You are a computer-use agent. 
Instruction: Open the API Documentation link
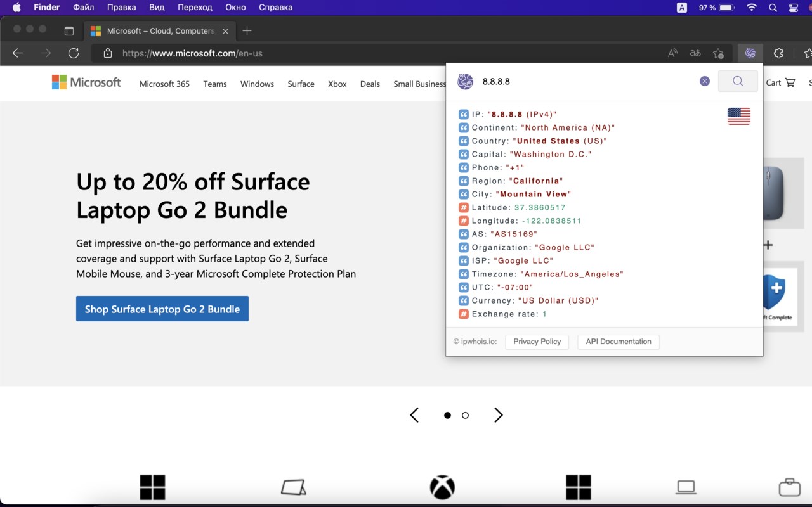(x=618, y=342)
